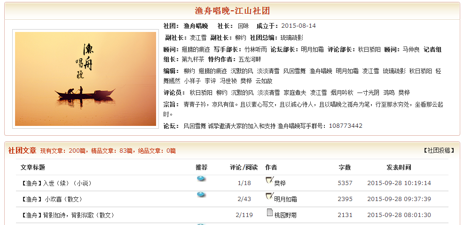Screen dimensions: 464x225
Task: Select 樊桦 in the 评论员 list
Action: (404, 93)
